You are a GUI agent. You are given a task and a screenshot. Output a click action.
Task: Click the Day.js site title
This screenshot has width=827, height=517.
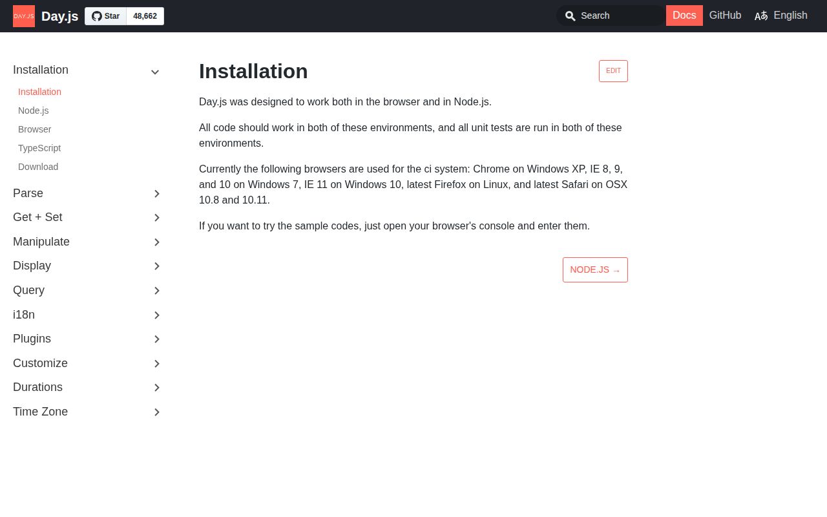(x=59, y=16)
